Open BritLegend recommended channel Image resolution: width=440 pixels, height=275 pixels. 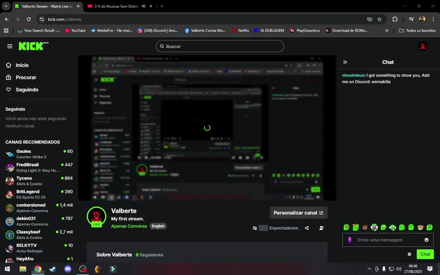click(x=39, y=194)
